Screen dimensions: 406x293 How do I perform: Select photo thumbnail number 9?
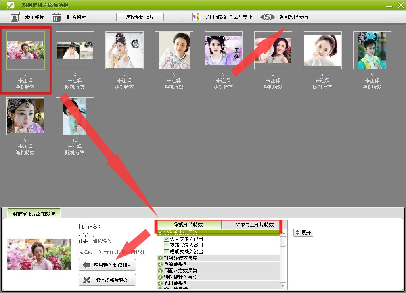pos(25,116)
